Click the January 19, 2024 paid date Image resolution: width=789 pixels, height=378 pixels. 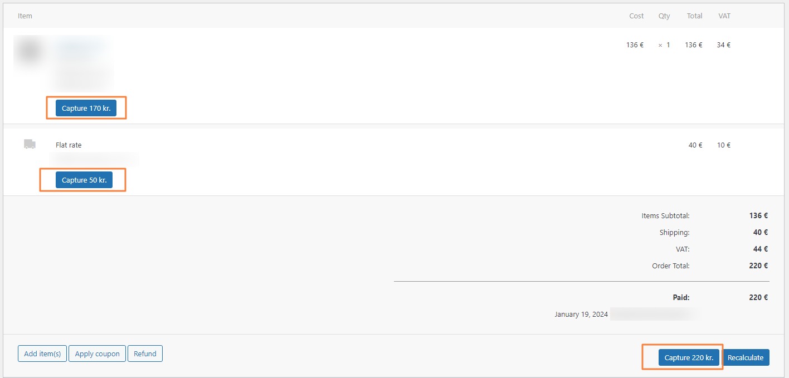tap(581, 315)
